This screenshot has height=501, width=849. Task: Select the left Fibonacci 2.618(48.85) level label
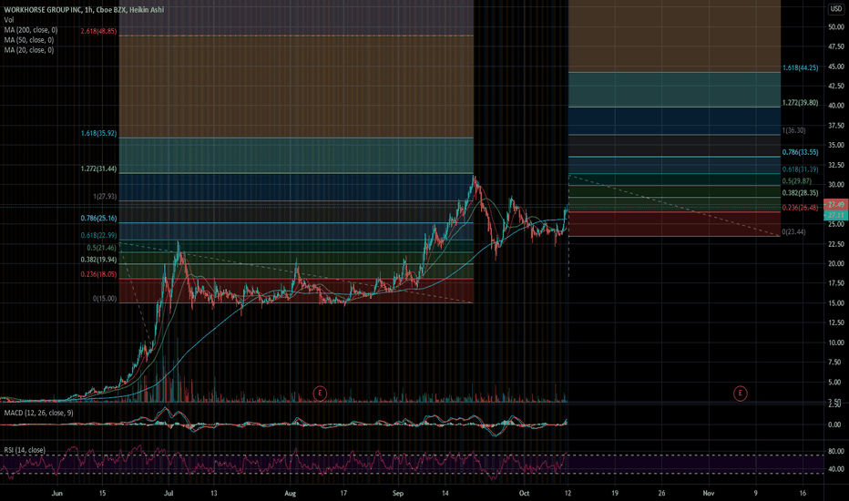click(x=98, y=31)
